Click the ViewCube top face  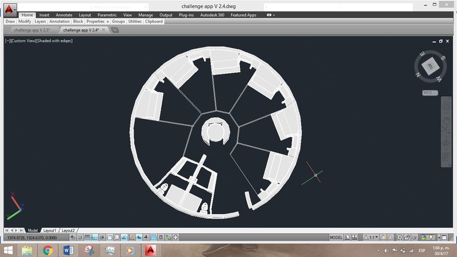click(x=430, y=66)
